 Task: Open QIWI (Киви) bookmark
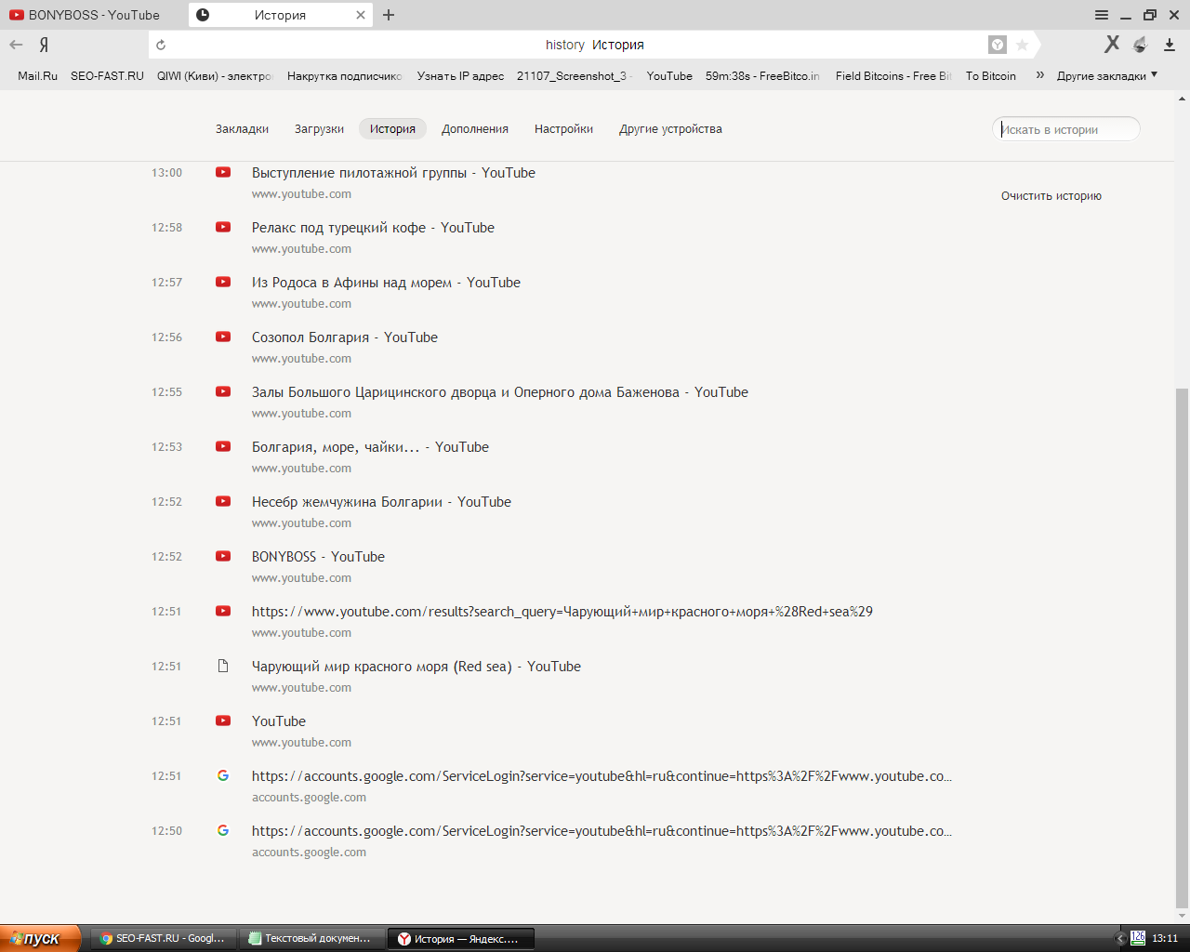(215, 76)
